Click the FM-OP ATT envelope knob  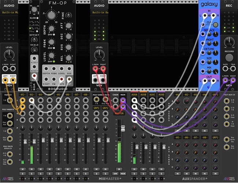[x=68, y=26]
